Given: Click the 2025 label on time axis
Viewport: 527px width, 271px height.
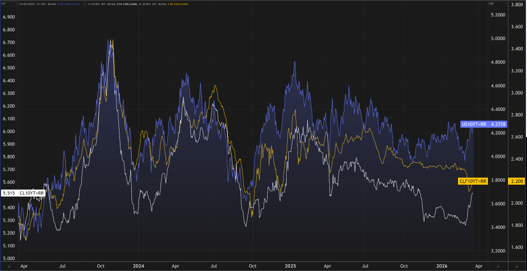Looking at the screenshot, I should [x=291, y=266].
